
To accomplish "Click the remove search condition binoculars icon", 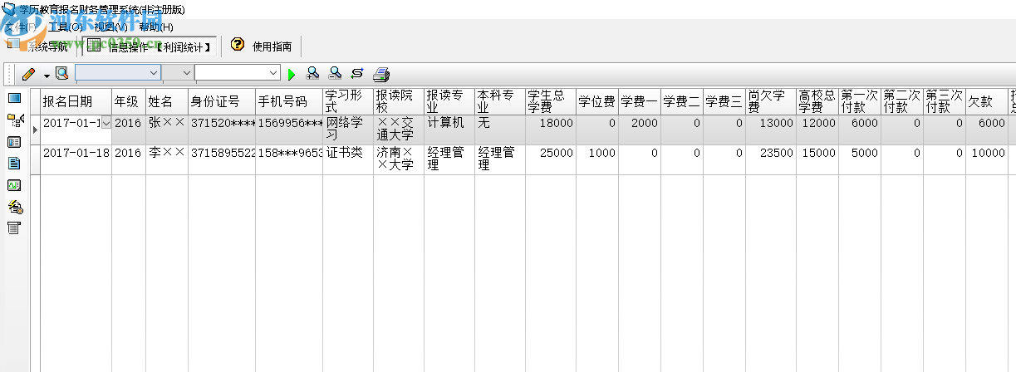I will tap(335, 73).
